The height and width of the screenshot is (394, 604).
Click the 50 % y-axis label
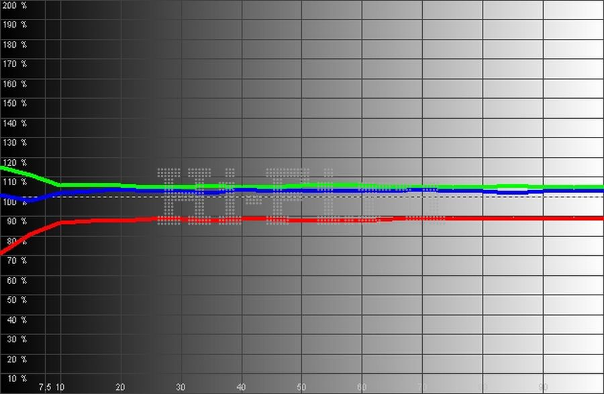pyautogui.click(x=15, y=300)
